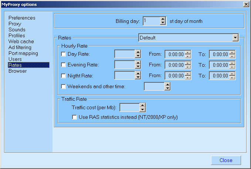Increase the Nigtht Rate From time
Image resolution: width=251 pixels, height=169 pixels.
click(188, 74)
